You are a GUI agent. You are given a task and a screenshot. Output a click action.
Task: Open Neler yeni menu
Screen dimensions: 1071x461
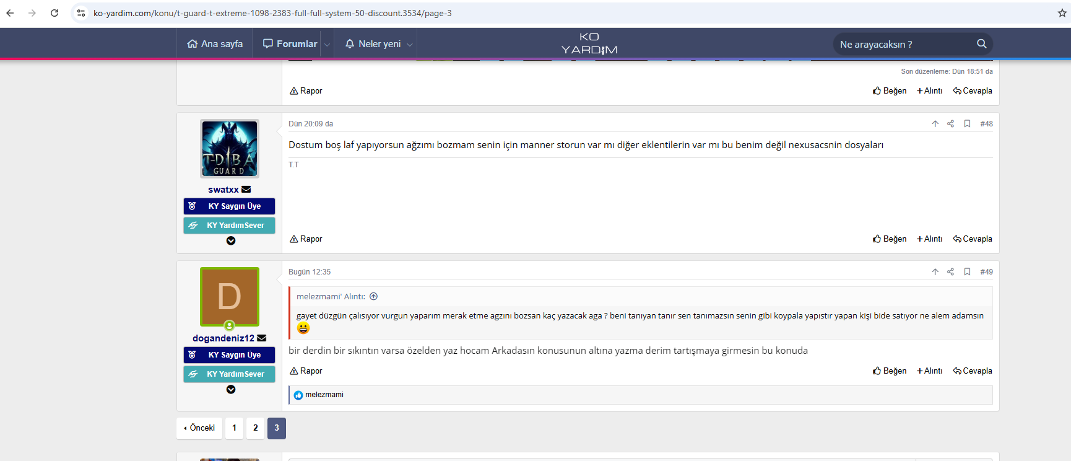point(373,44)
